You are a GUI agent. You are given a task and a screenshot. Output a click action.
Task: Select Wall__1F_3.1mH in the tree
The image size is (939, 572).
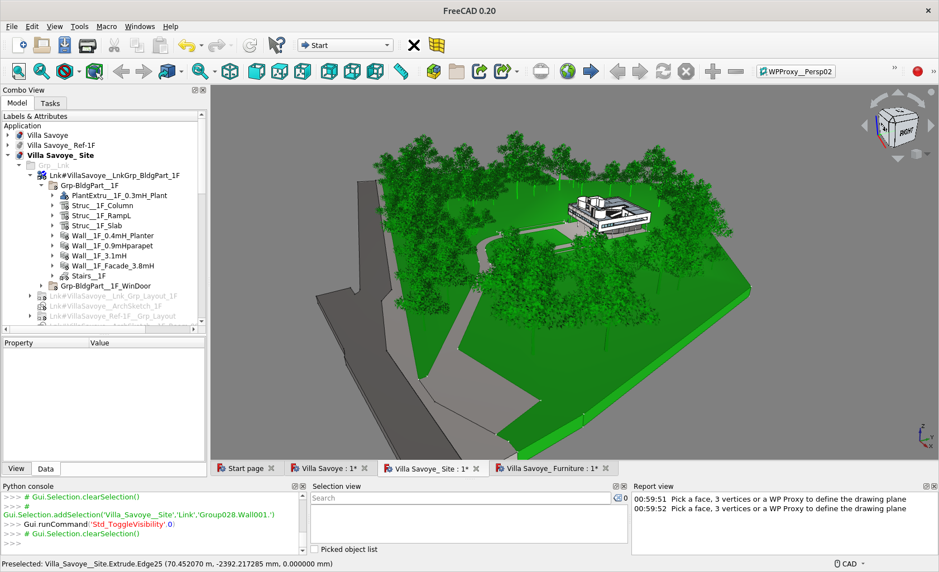pyautogui.click(x=99, y=256)
